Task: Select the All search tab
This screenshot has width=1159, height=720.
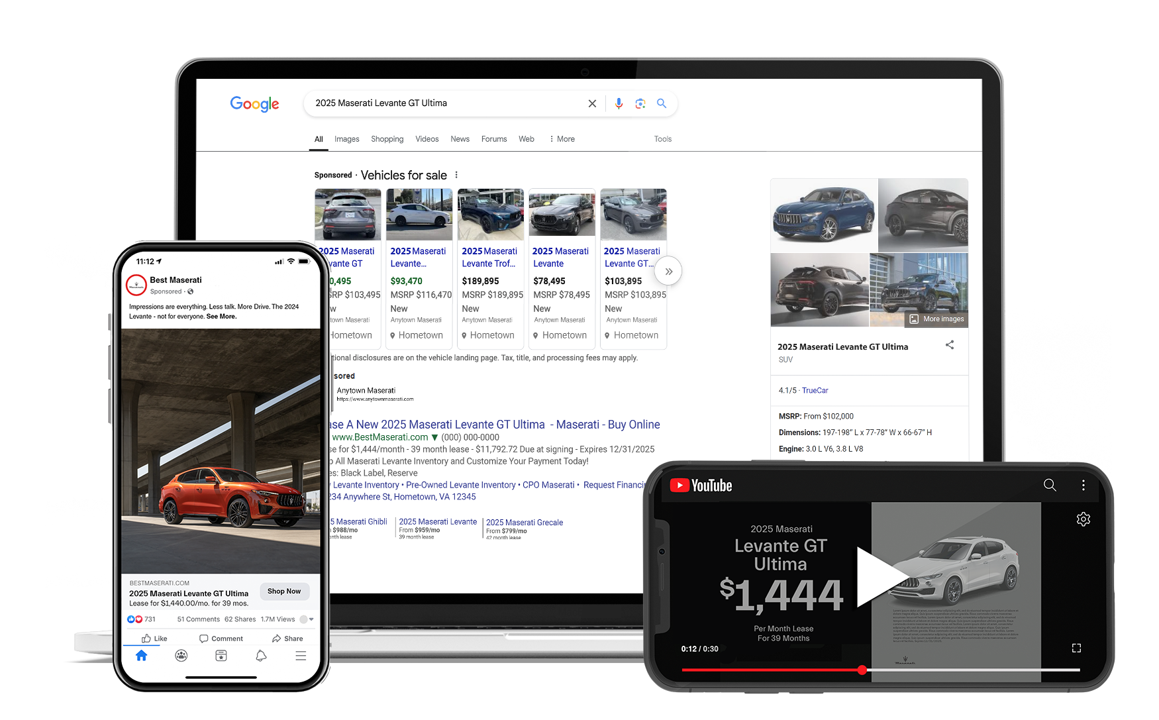Action: tap(319, 139)
